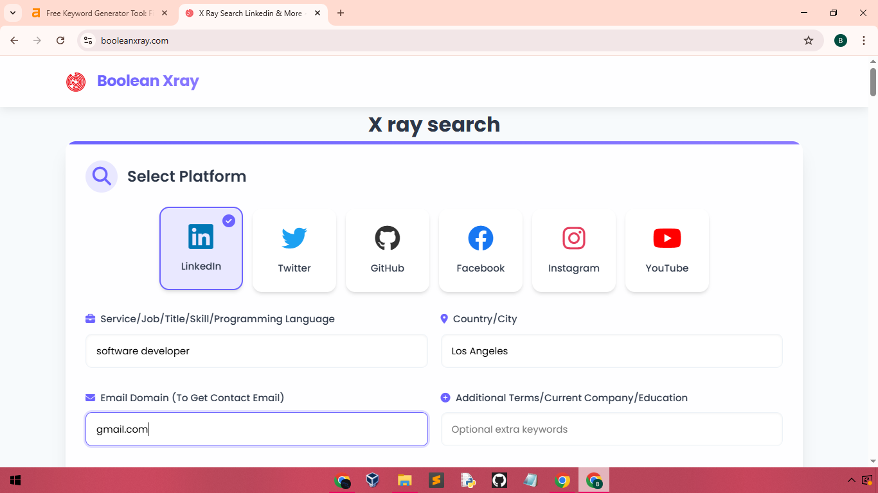Click the browser profile avatar button

click(x=840, y=40)
